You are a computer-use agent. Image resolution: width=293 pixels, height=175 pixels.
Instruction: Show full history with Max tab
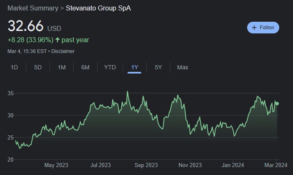point(183,67)
